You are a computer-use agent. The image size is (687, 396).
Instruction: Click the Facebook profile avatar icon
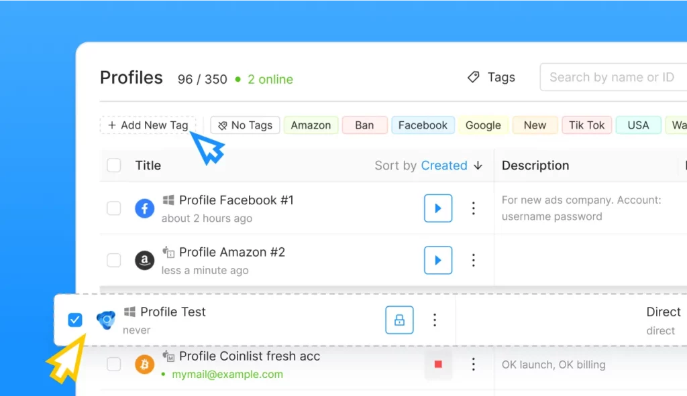click(x=144, y=208)
